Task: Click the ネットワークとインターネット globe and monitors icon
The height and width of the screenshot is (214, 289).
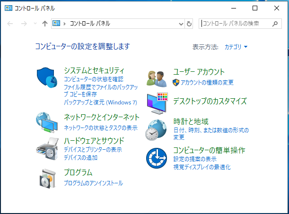Action: [47, 122]
